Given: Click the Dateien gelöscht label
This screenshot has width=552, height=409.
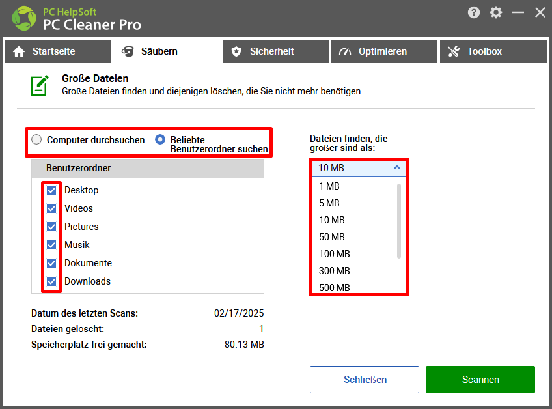Looking at the screenshot, I should click(68, 329).
